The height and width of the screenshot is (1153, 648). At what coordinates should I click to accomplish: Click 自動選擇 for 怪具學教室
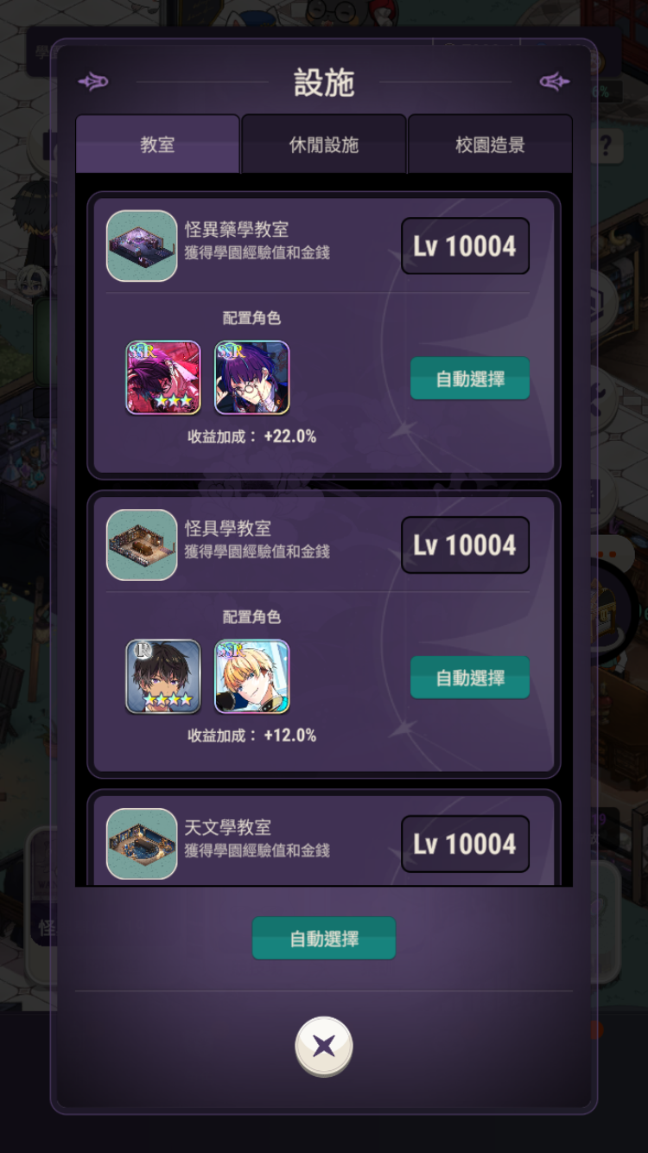[x=470, y=678]
